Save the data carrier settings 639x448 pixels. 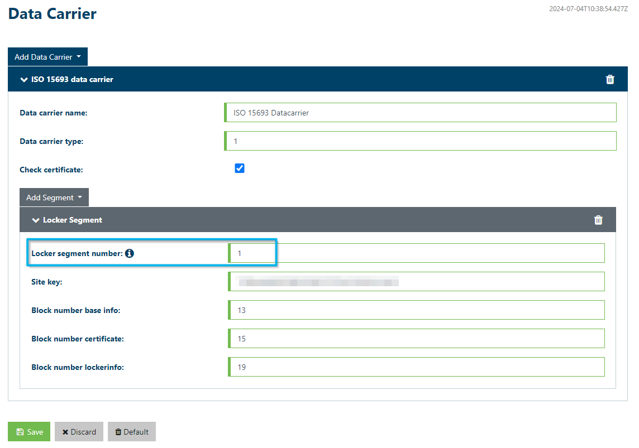point(29,432)
